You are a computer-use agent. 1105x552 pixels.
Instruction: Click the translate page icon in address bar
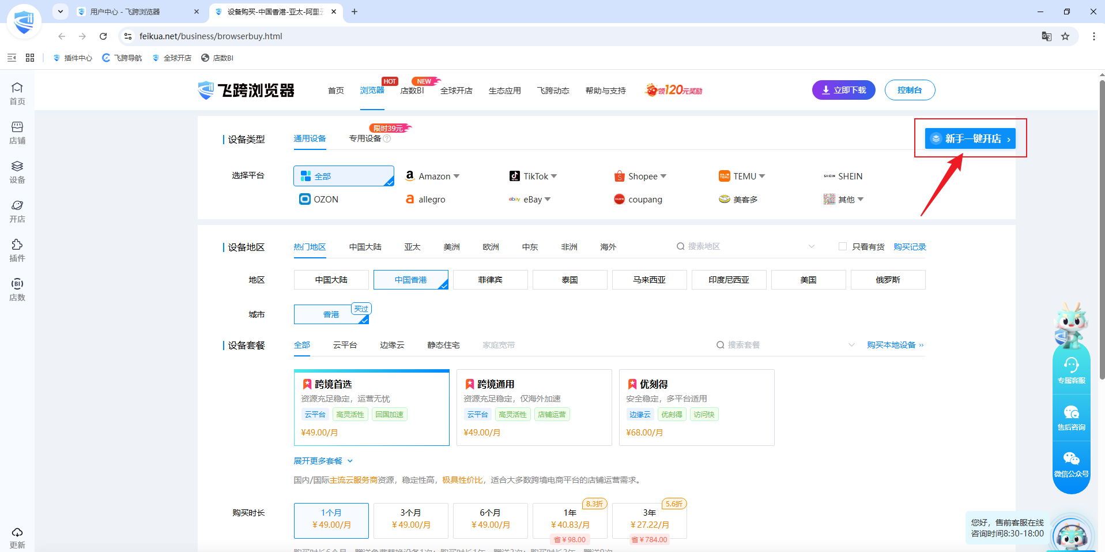[x=1047, y=36]
